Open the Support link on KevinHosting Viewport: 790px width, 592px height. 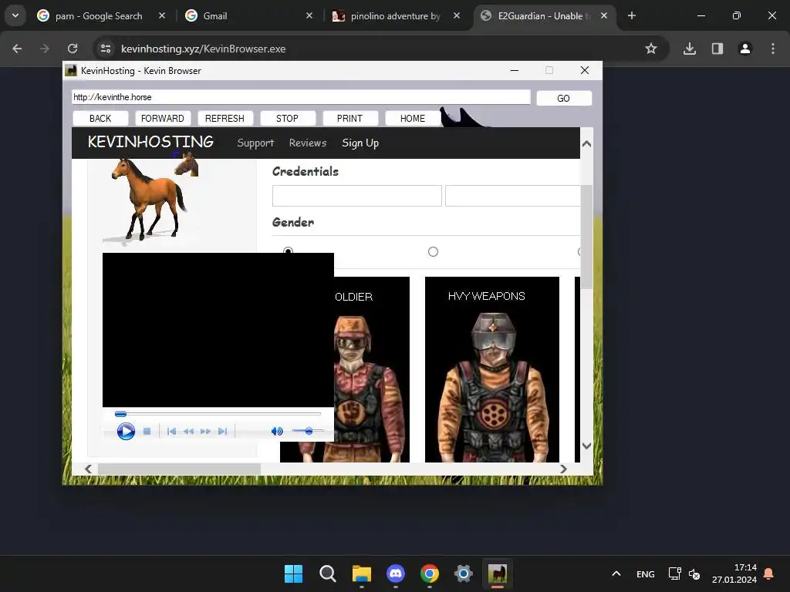coord(255,143)
